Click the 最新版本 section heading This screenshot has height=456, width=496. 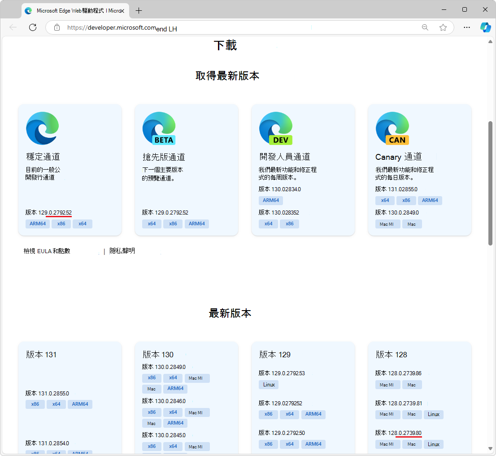click(x=230, y=313)
